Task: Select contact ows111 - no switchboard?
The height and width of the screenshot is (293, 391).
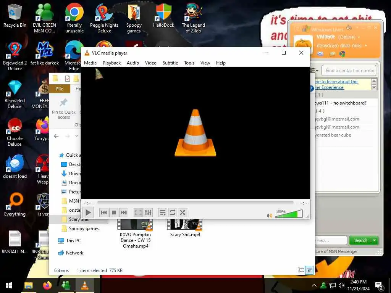Action: [340, 103]
